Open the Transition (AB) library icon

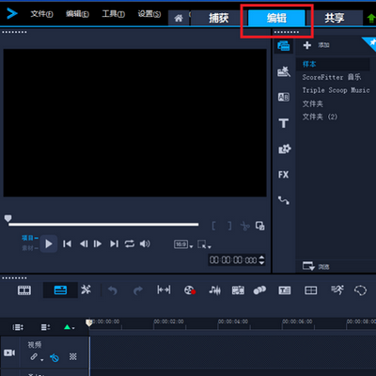pos(284,97)
